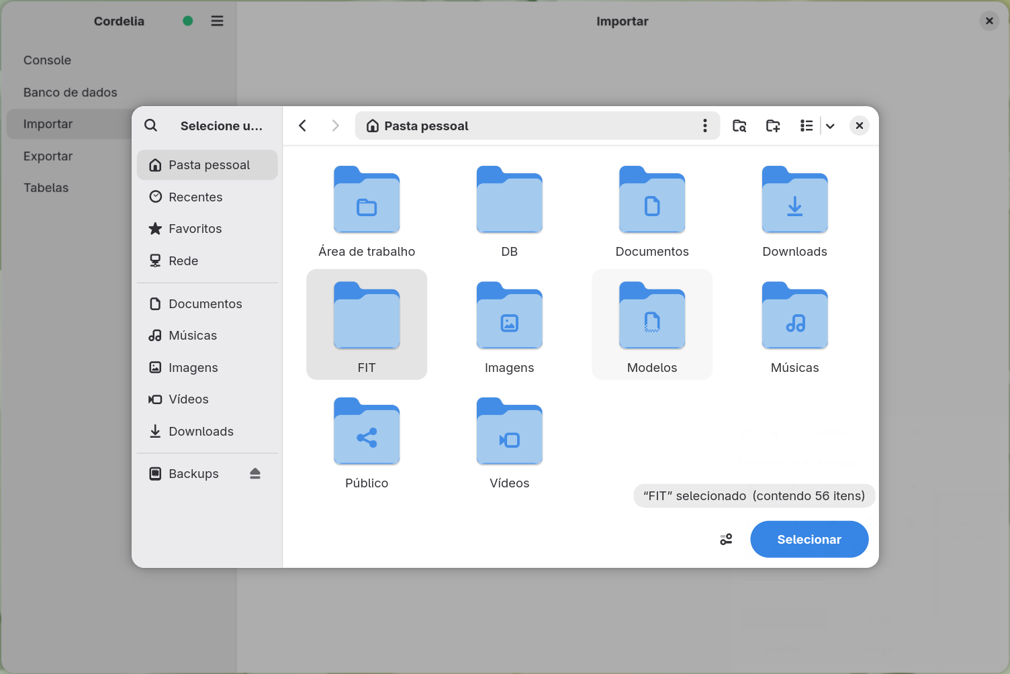Viewport: 1010px width, 674px height.
Task: Go forward with the right arrow
Action: tap(335, 126)
